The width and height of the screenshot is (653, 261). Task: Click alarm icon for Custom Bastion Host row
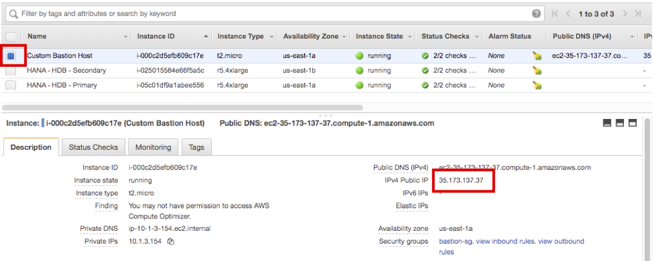point(537,57)
